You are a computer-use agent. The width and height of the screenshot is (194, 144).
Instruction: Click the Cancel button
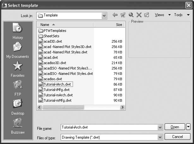[178, 137]
